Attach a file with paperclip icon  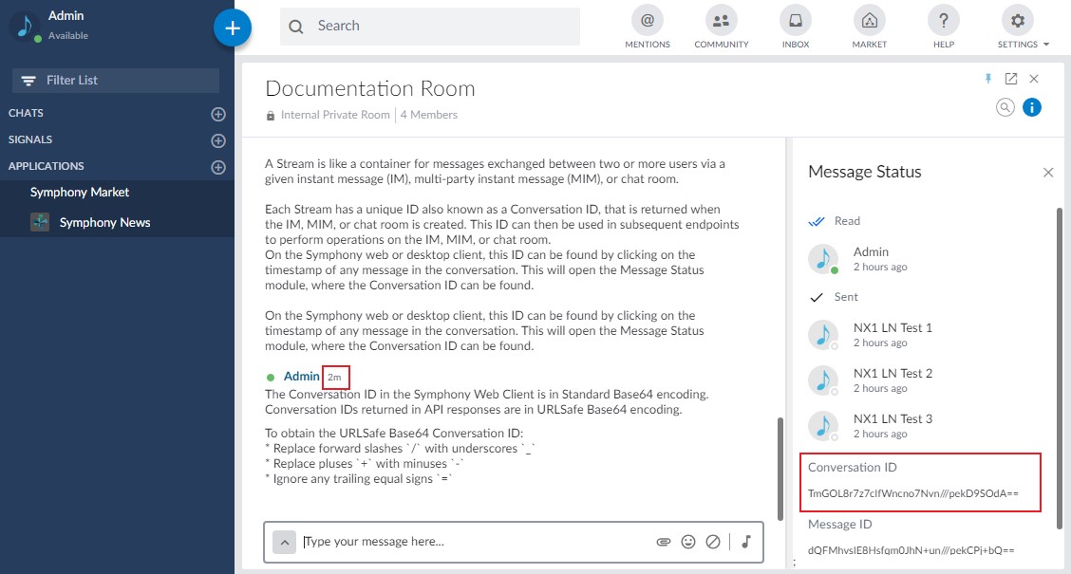(x=664, y=542)
